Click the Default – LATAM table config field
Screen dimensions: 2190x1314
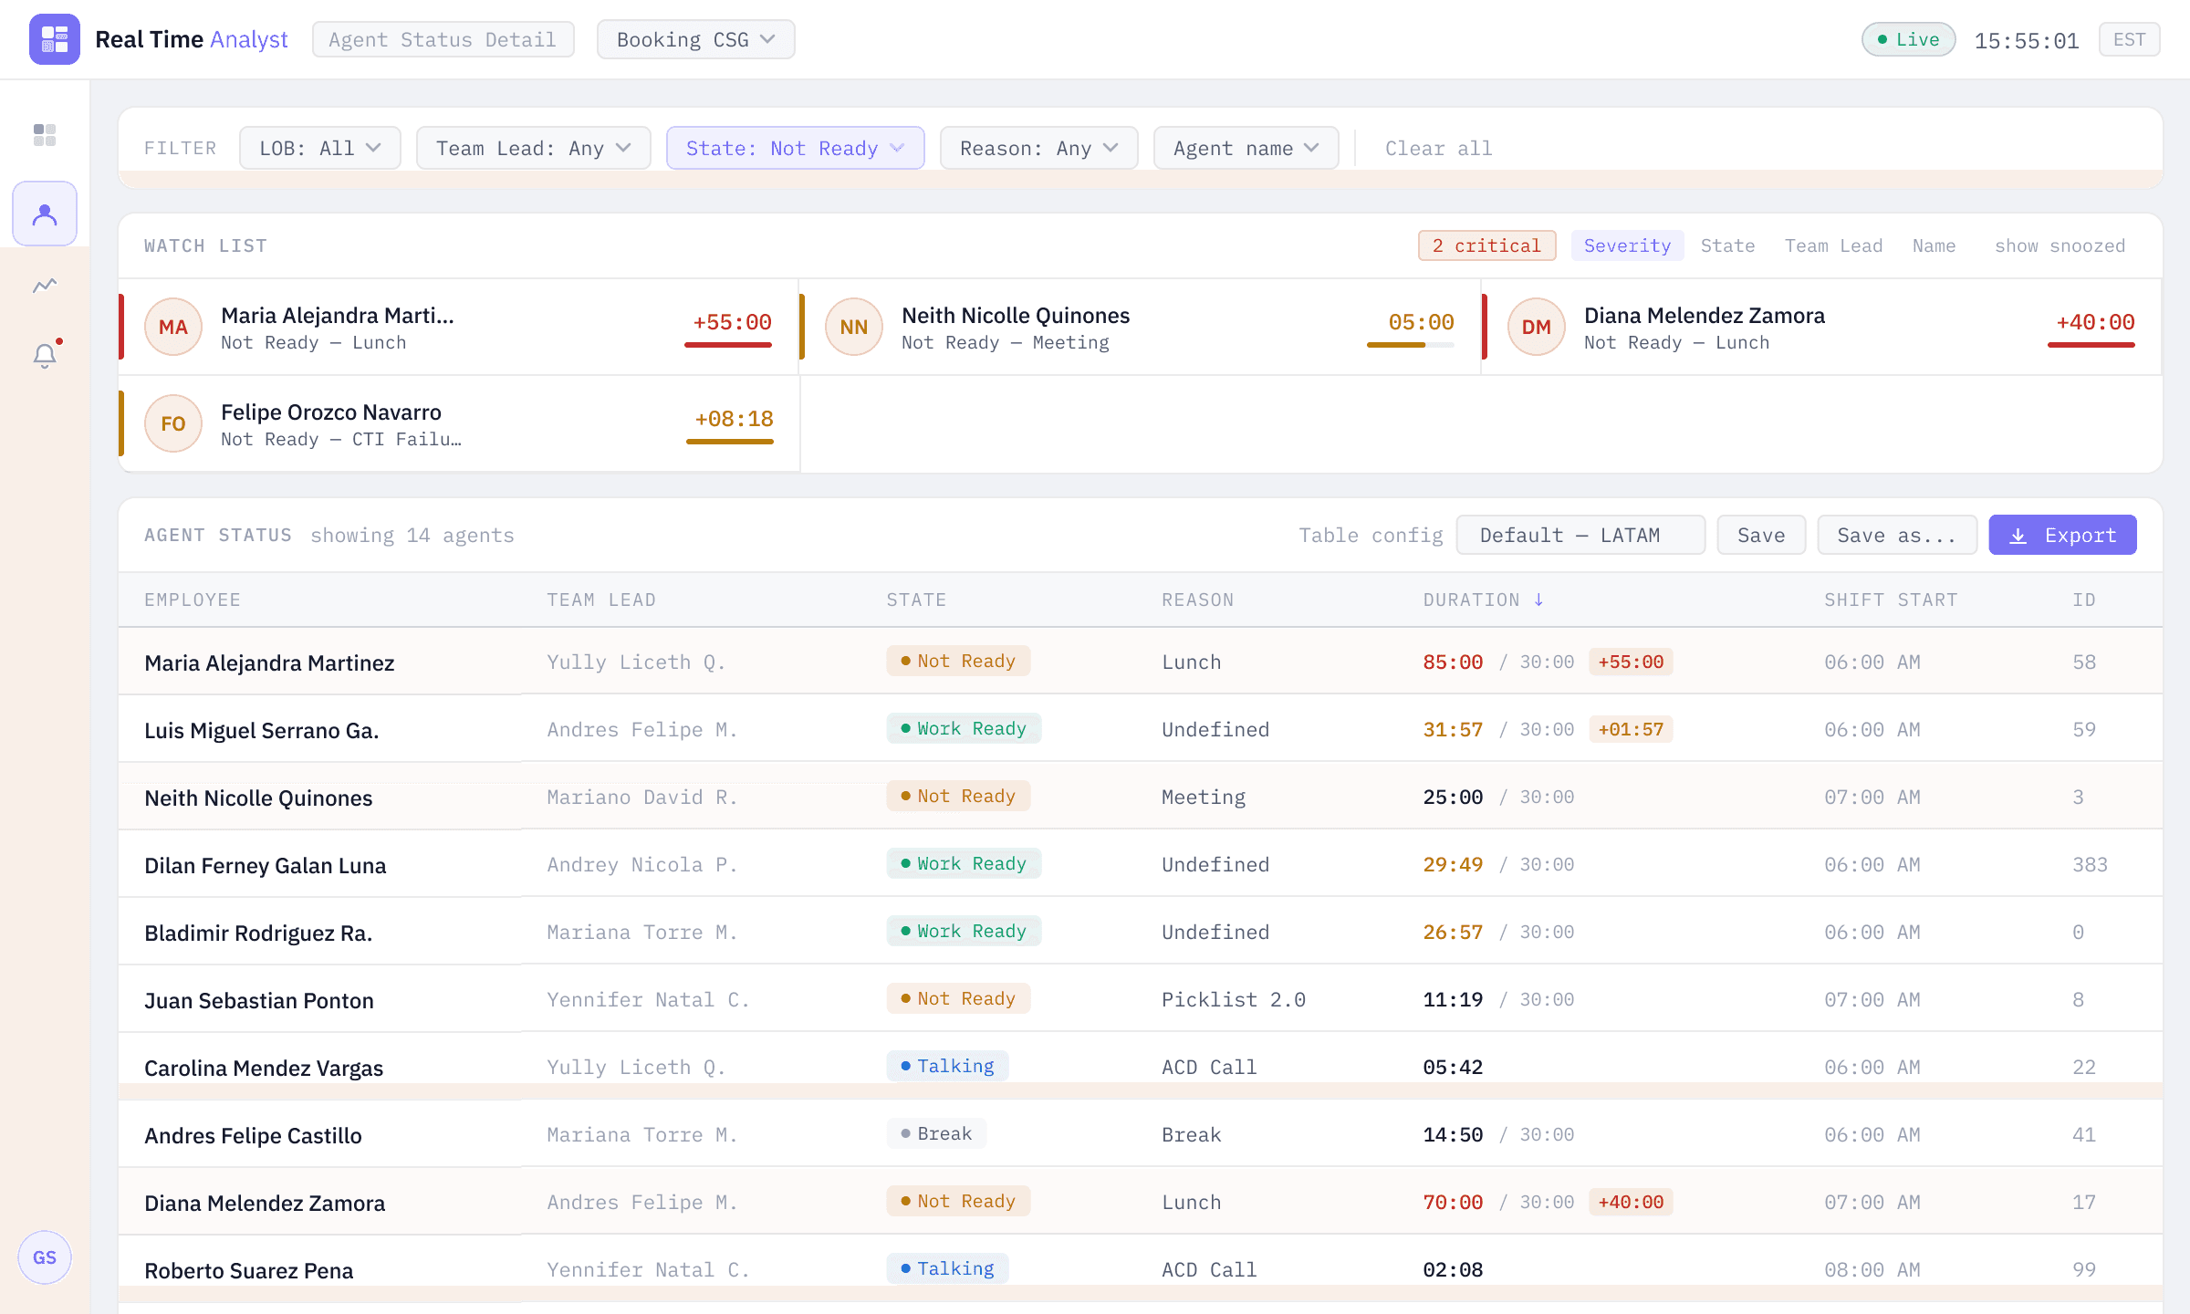coord(1580,535)
